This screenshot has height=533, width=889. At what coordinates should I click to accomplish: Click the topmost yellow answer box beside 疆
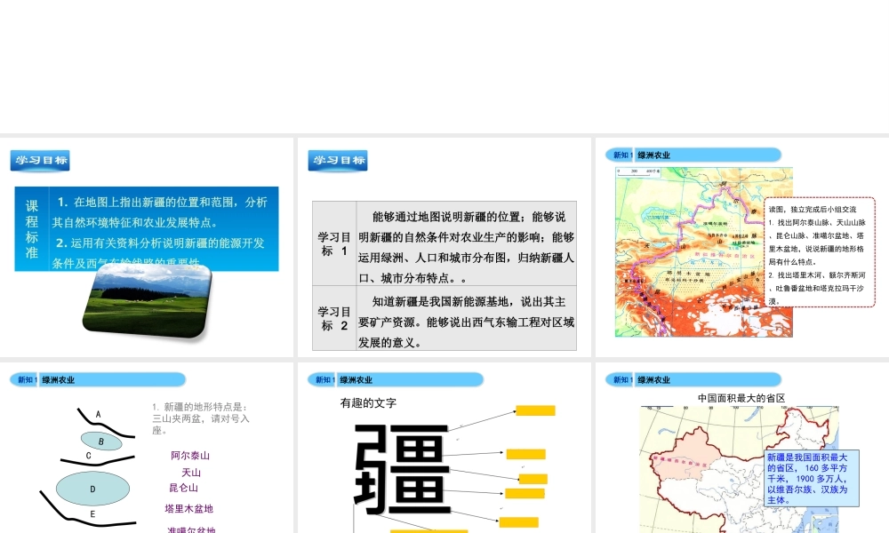(x=535, y=410)
